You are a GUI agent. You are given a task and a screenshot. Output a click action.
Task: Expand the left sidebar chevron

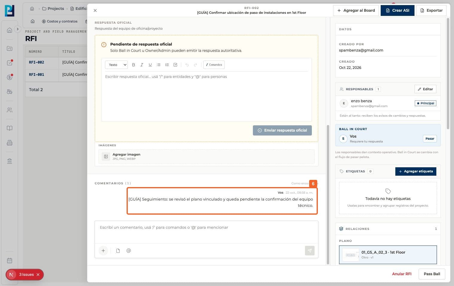coord(18,29)
